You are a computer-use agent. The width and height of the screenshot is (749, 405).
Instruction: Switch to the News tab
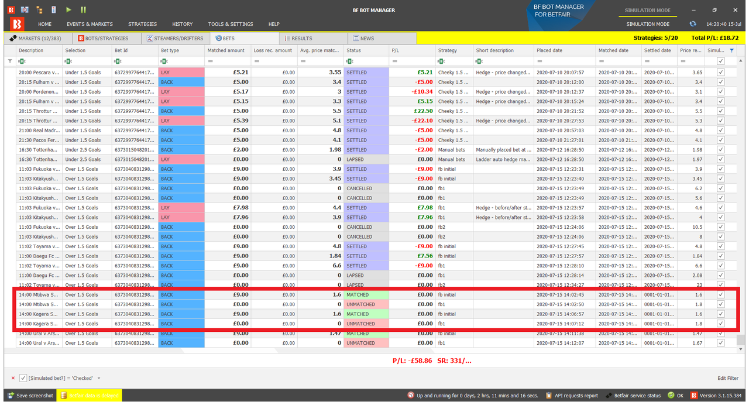click(383, 38)
